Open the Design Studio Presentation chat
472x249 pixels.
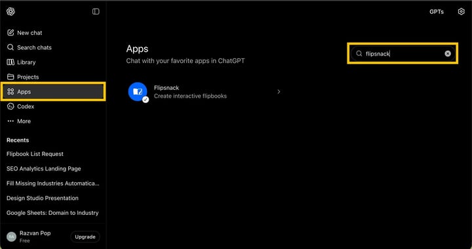pos(43,198)
